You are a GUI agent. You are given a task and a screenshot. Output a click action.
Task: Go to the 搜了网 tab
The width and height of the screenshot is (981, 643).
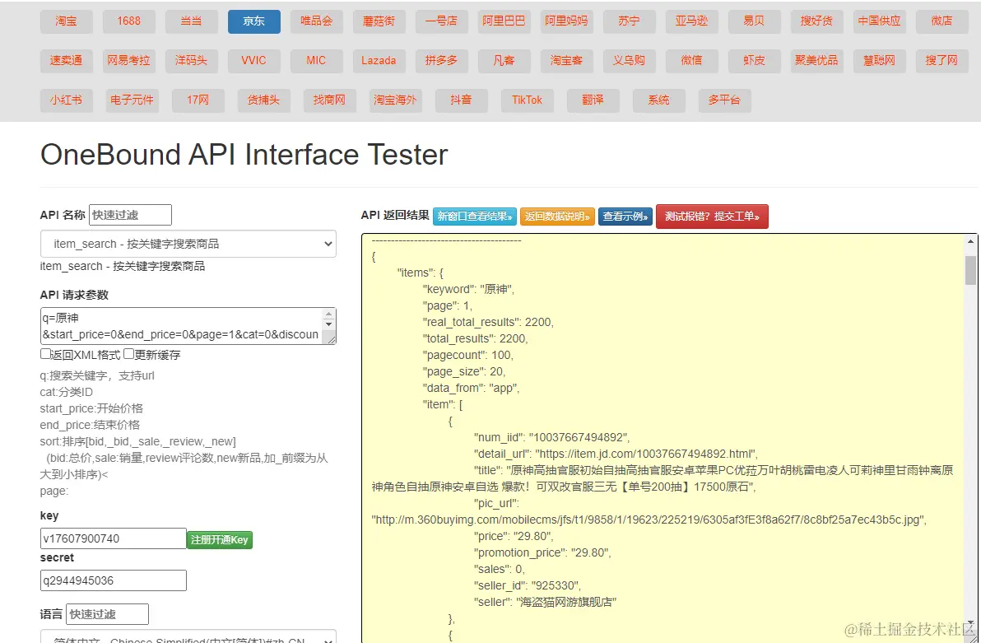point(942,61)
